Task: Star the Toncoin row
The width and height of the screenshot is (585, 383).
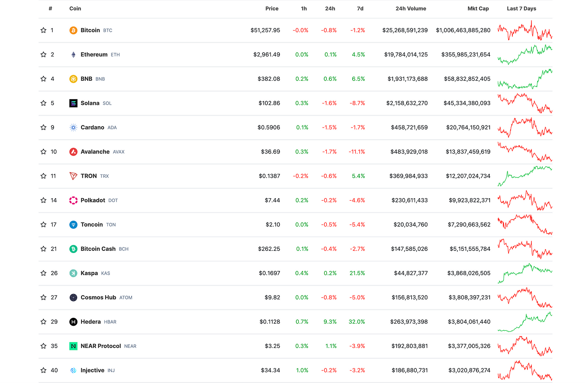Action: click(x=43, y=224)
